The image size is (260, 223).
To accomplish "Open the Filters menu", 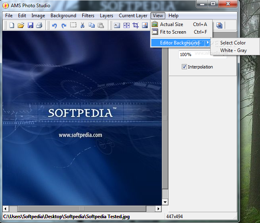I will click(x=88, y=16).
